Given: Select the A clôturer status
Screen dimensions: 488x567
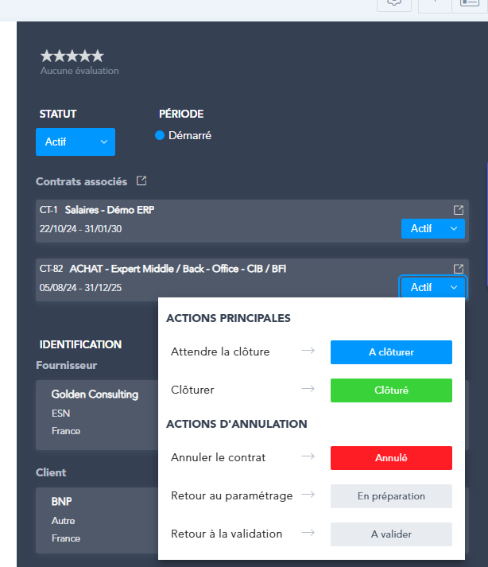Looking at the screenshot, I should (x=391, y=352).
